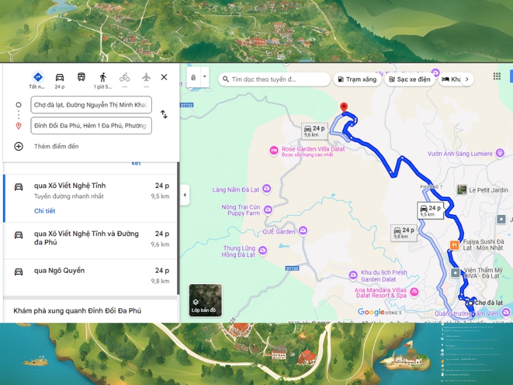
Task: Toggle the Sạc xe điện filter chip
Action: [x=409, y=80]
